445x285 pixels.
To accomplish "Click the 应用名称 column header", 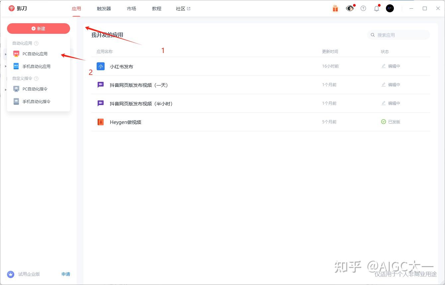I will [105, 52].
